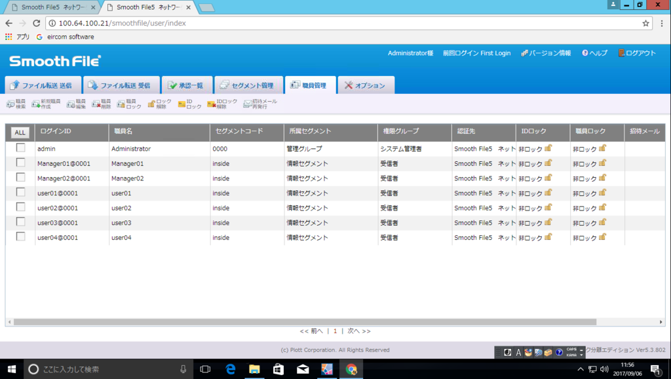The image size is (671, 379).
Task: Sort by ログインID column header
Action: coord(72,132)
